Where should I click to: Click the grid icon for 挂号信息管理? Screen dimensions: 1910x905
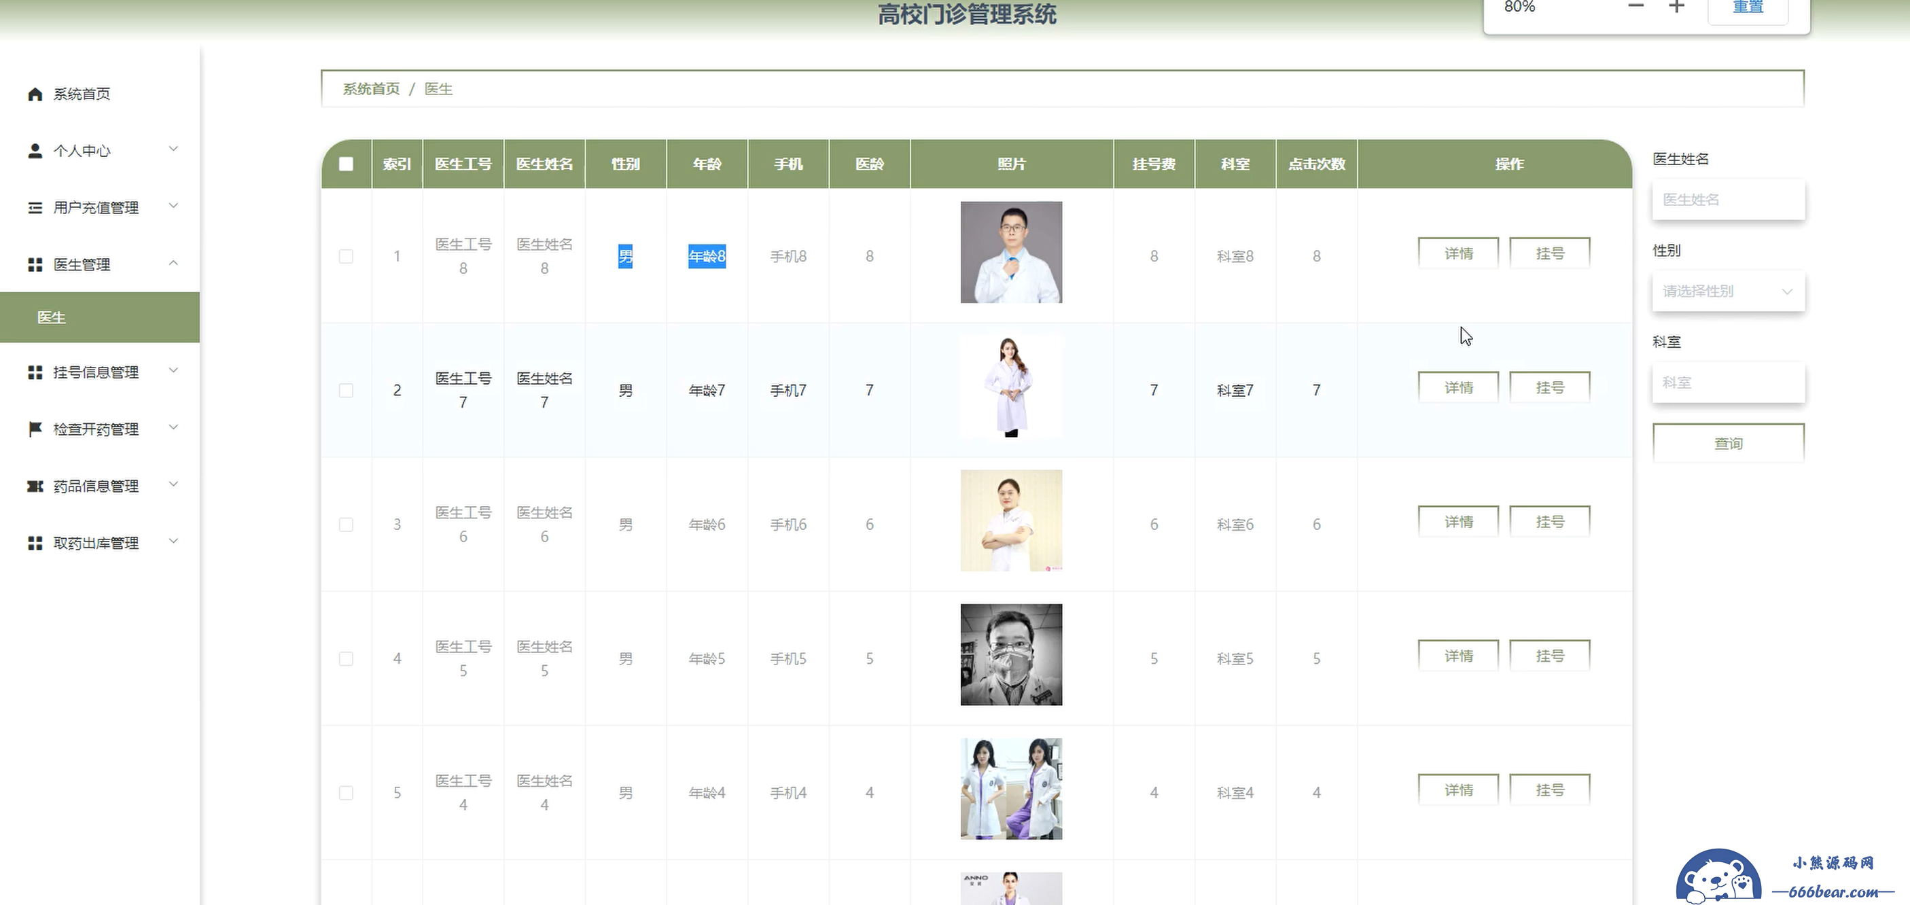click(35, 372)
